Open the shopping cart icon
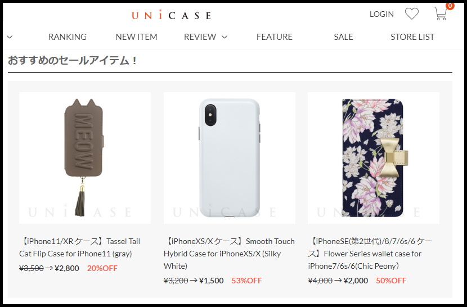The height and width of the screenshot is (307, 467). pyautogui.click(x=440, y=13)
